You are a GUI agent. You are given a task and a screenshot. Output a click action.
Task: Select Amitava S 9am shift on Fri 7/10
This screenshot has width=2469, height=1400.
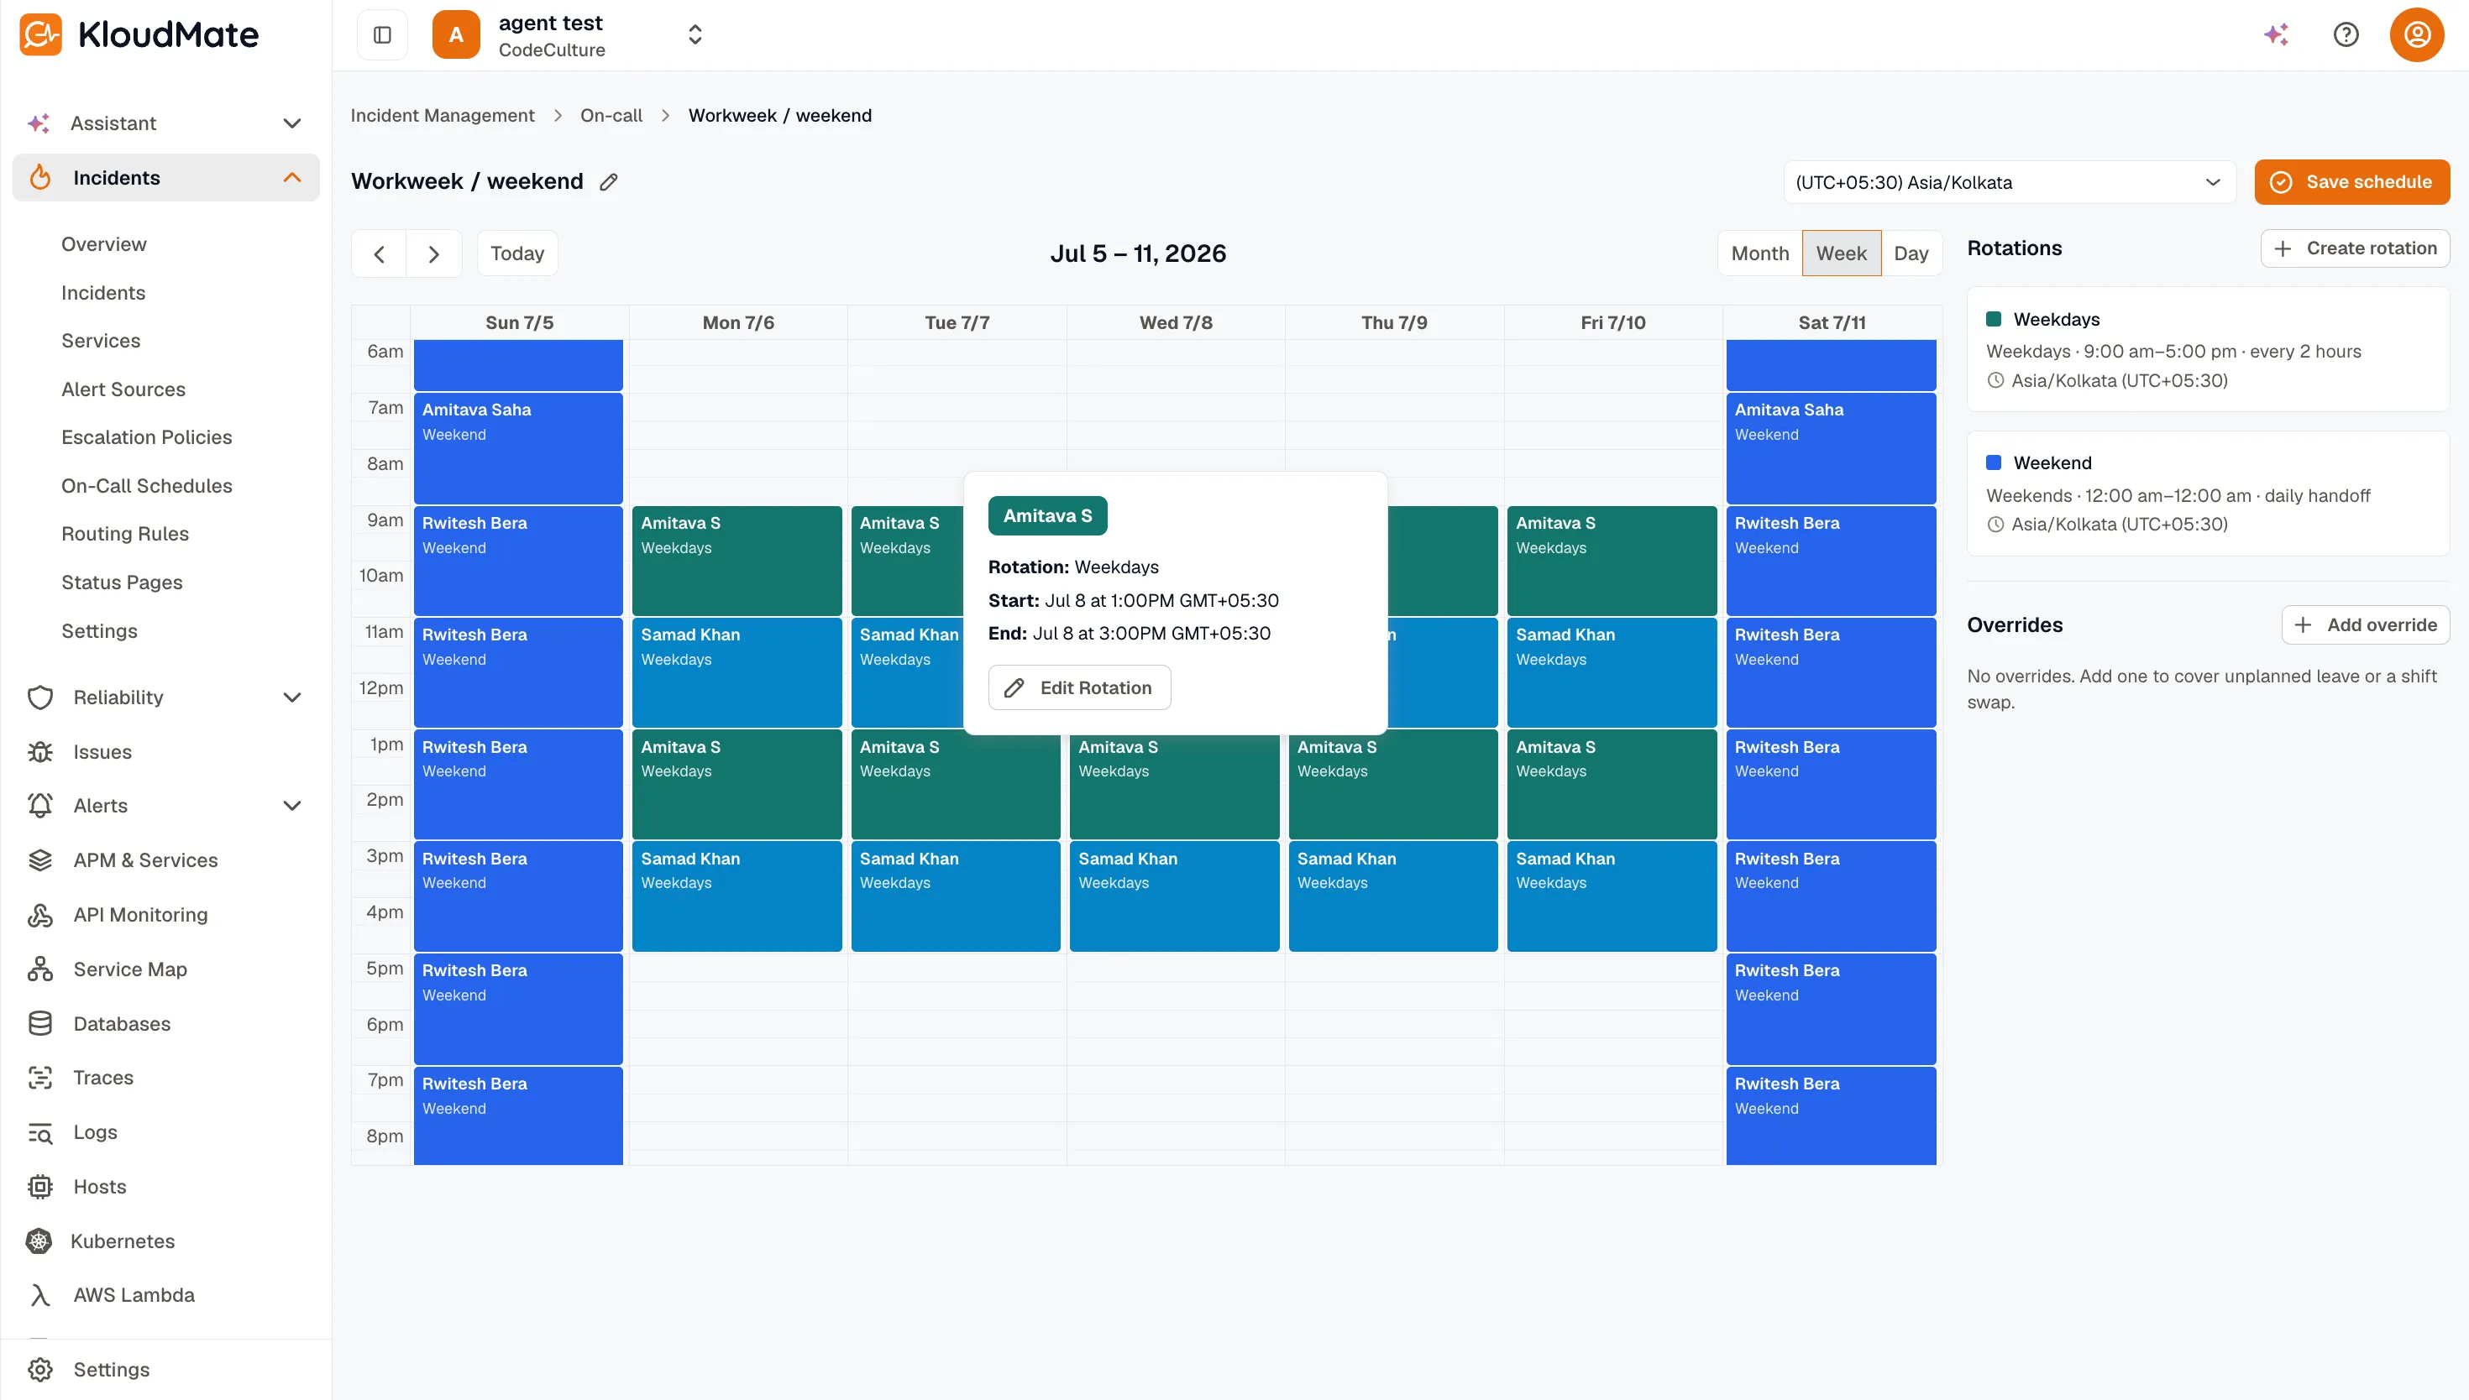pos(1612,561)
